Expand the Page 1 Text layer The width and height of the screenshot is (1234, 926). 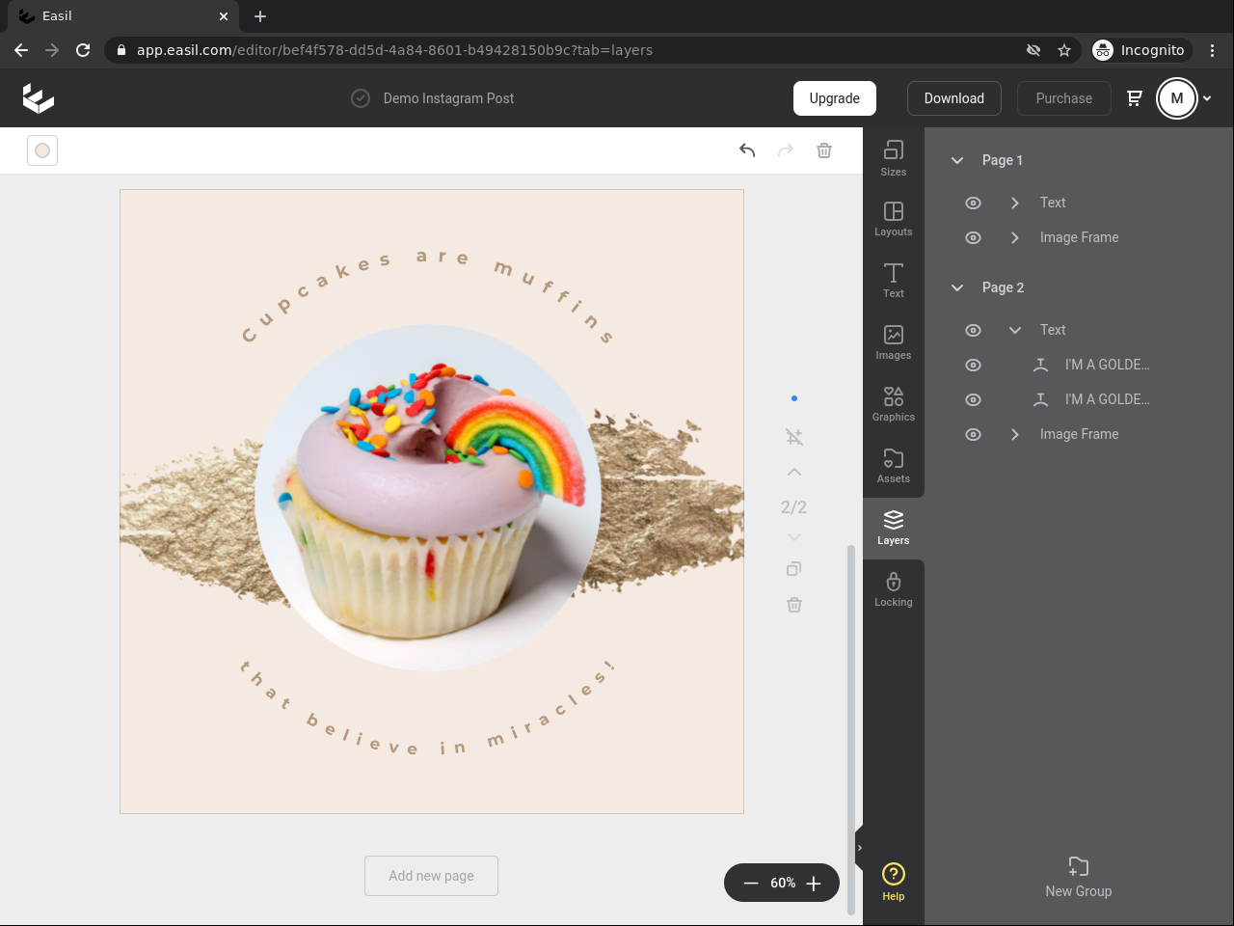click(x=1015, y=203)
